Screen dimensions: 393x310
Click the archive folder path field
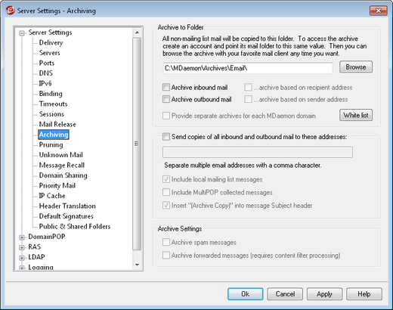point(248,68)
